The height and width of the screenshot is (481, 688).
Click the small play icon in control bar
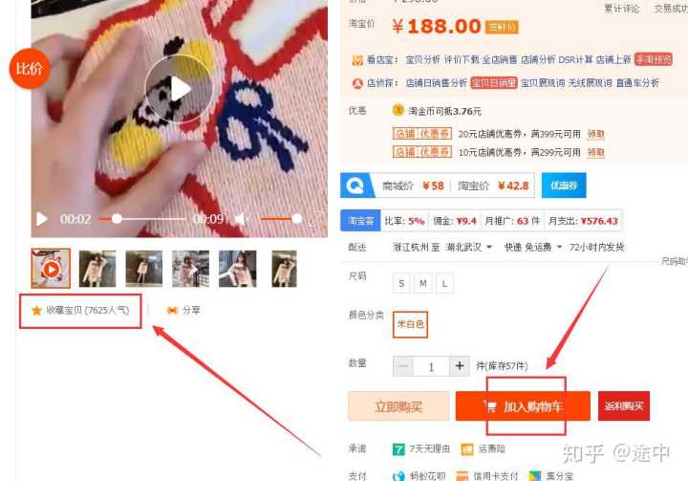[x=42, y=219]
